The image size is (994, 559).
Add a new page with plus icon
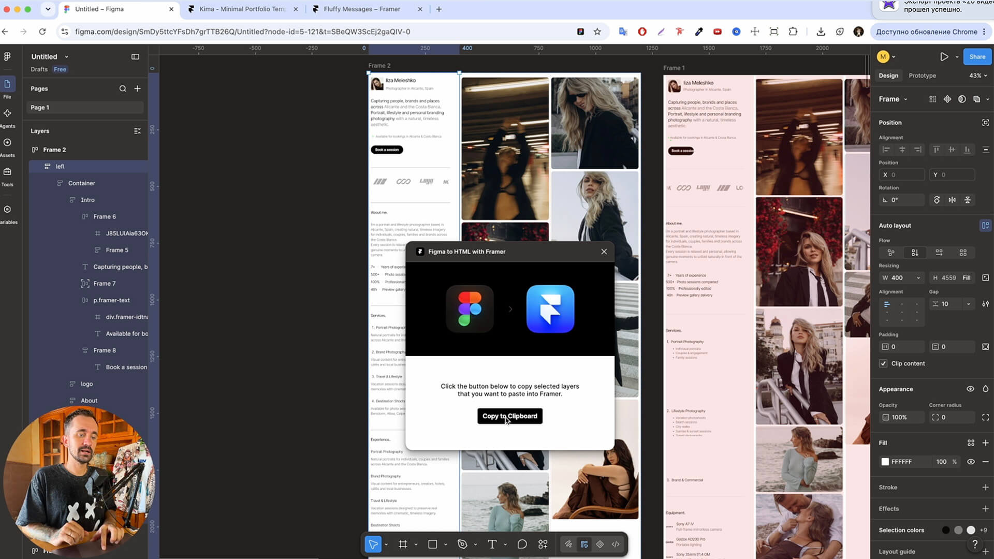(137, 89)
